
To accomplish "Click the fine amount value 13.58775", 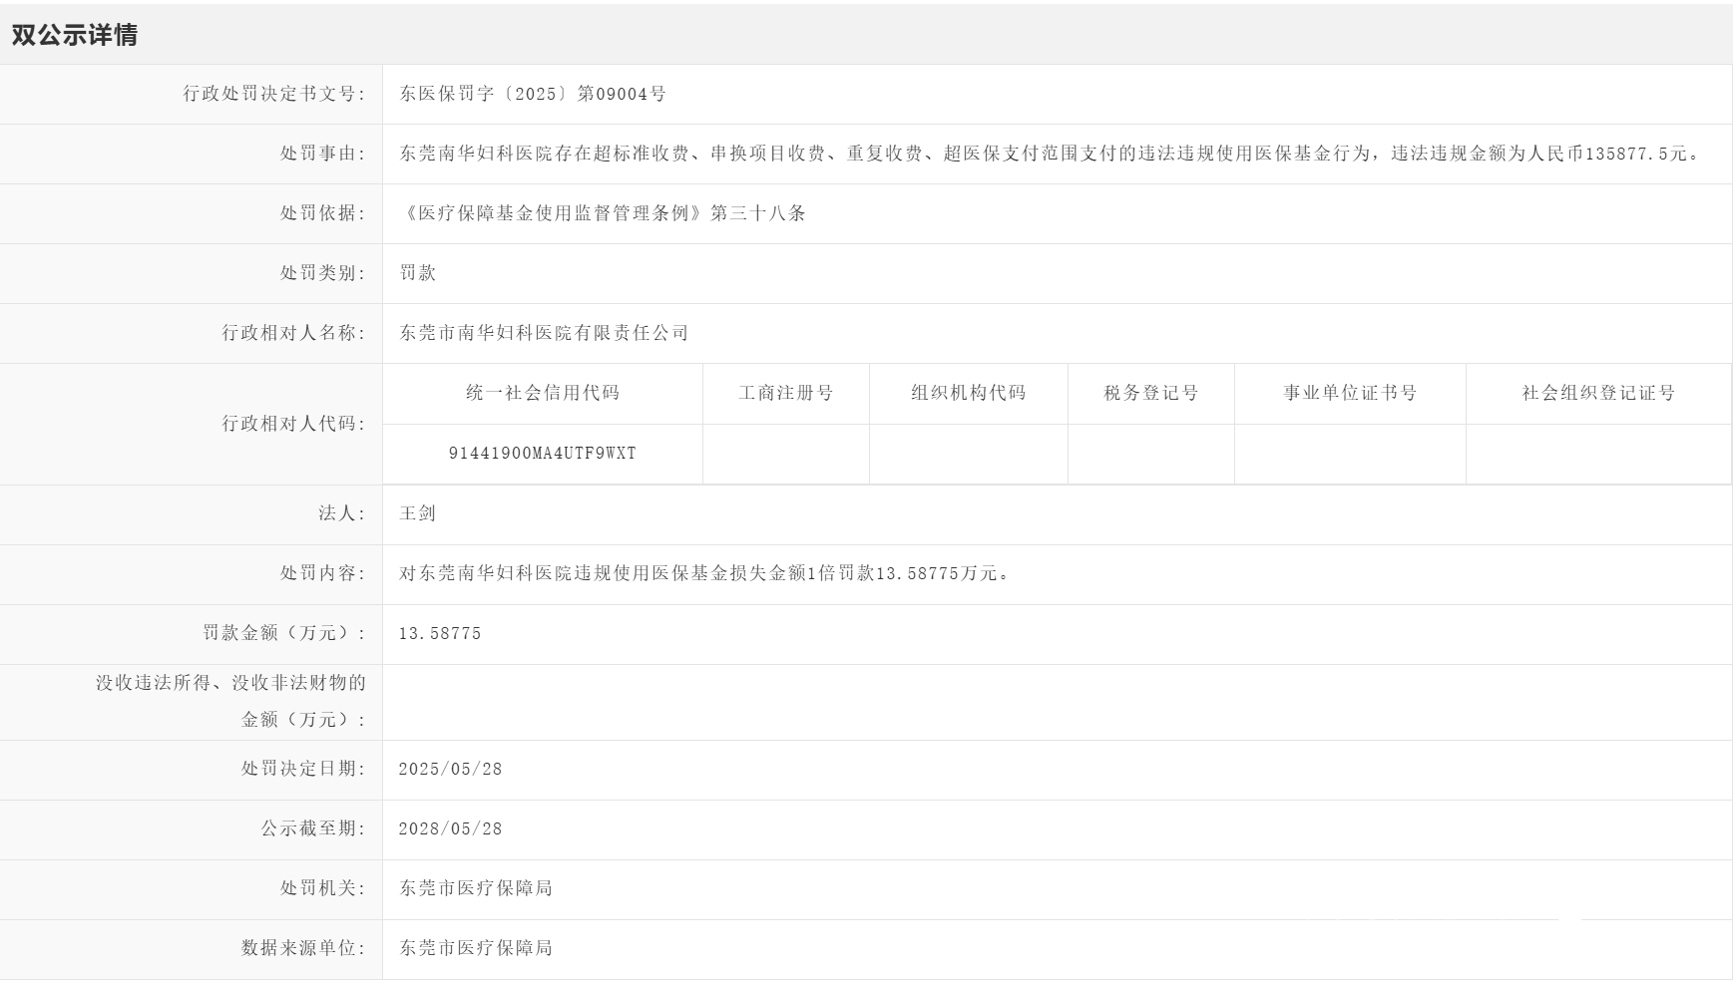I will (440, 633).
